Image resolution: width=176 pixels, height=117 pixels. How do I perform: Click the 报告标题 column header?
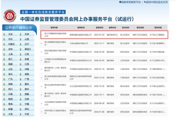click(158, 27)
